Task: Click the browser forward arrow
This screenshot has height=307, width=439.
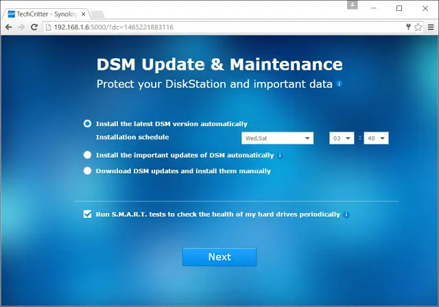Action: (21, 27)
